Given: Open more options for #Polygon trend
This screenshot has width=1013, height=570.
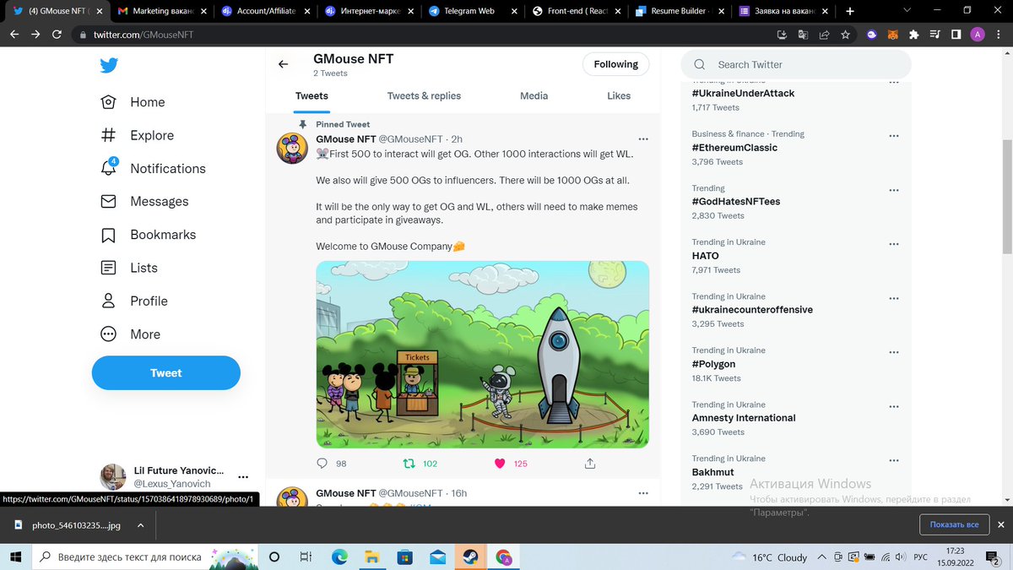Looking at the screenshot, I should [894, 351].
